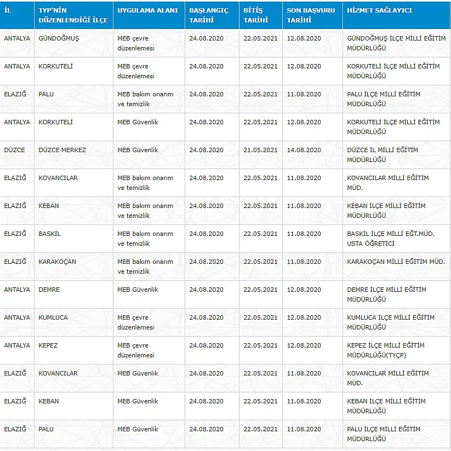451x451 pixels.
Task: Select "MEB bakım onarım ve temizlik" in KARAKOÇAN row
Action: coord(149,267)
